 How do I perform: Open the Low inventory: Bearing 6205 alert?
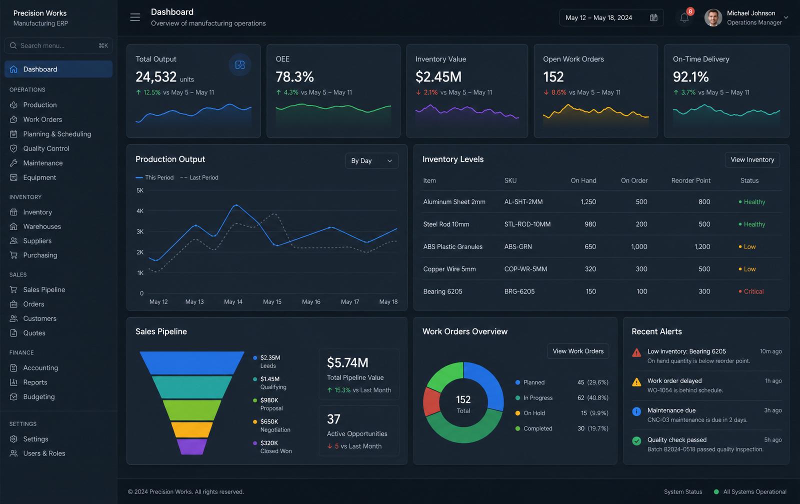[x=706, y=356]
